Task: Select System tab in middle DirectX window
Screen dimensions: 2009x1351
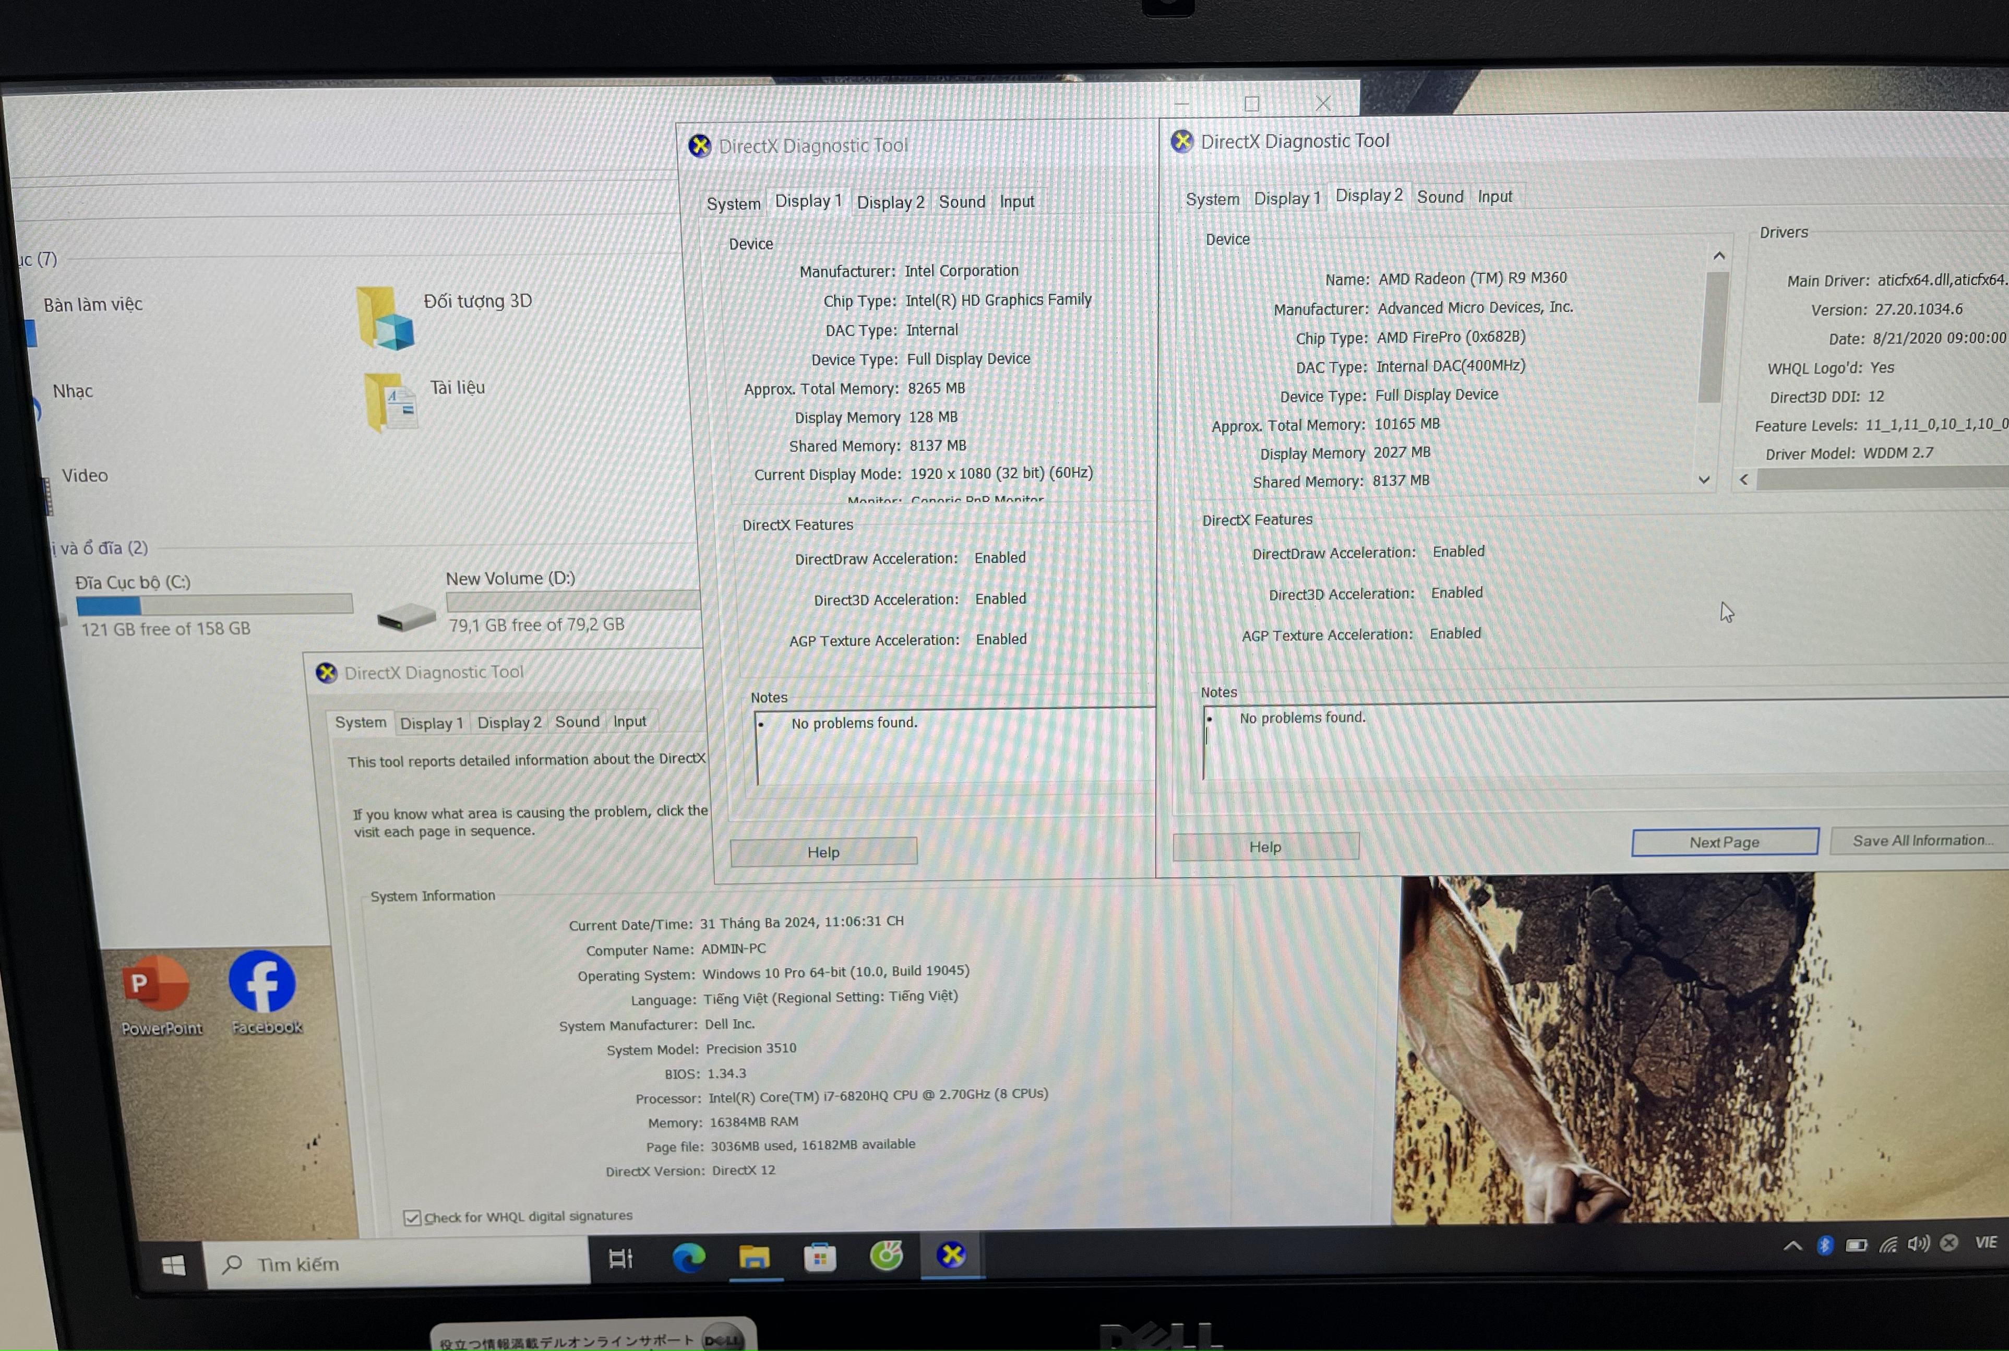Action: point(733,204)
